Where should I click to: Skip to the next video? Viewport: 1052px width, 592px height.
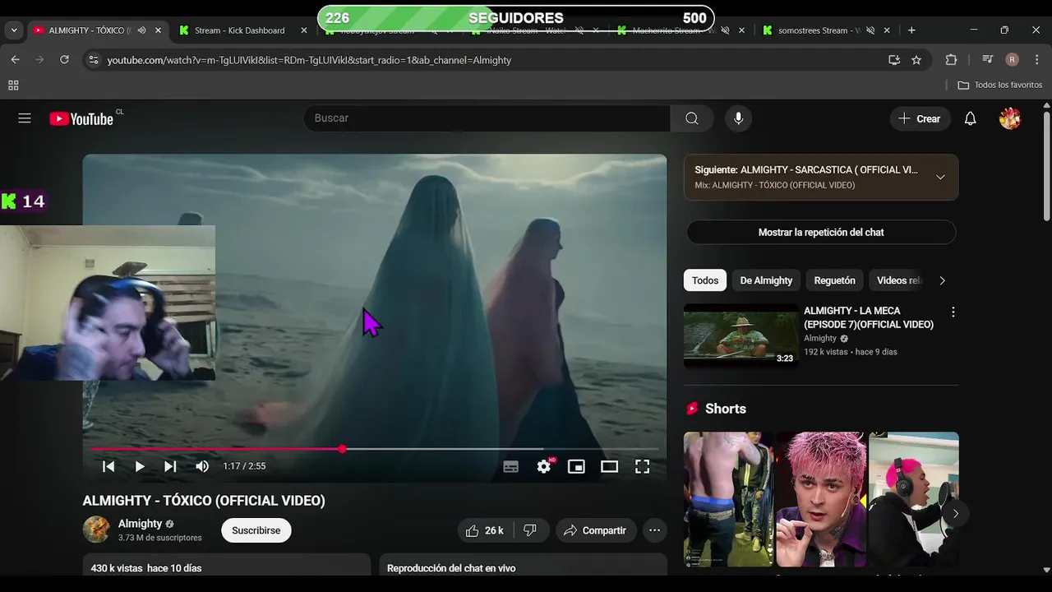170,466
